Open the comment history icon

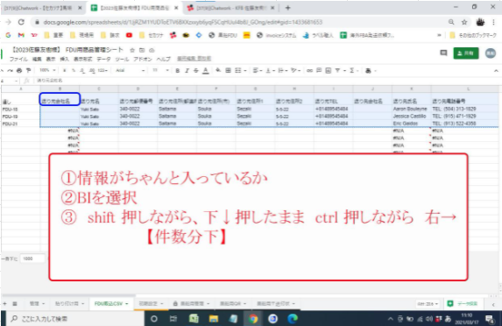pyautogui.click(x=443, y=53)
